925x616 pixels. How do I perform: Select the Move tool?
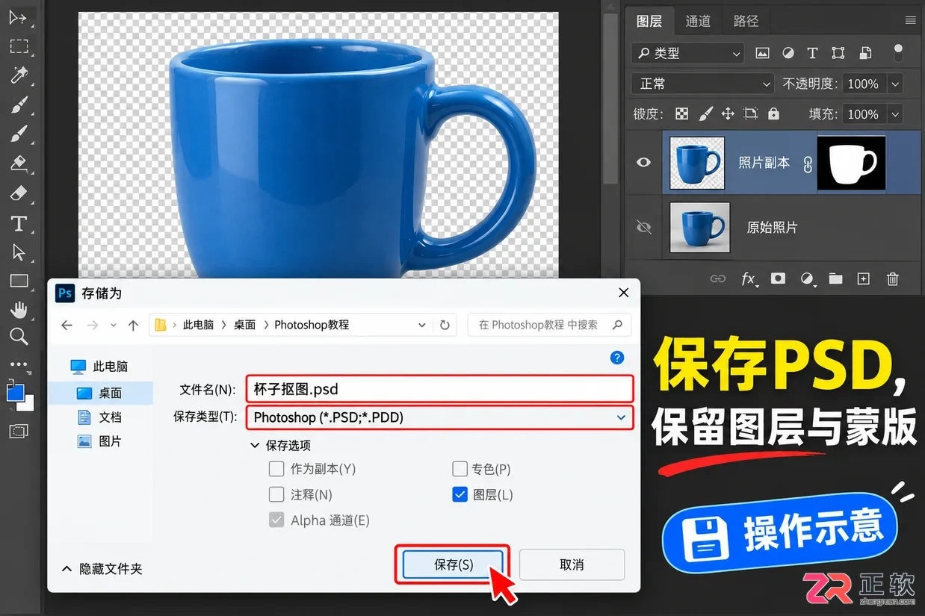pos(18,17)
